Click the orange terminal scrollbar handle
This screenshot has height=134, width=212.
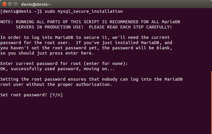point(211,102)
